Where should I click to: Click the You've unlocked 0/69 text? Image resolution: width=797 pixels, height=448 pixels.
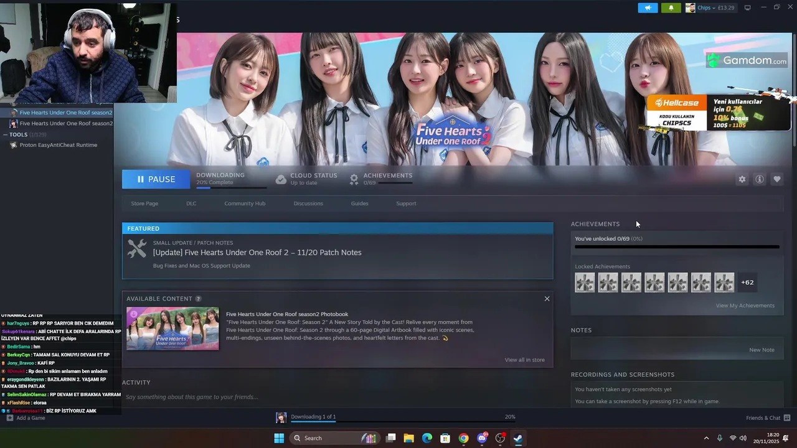coord(601,239)
